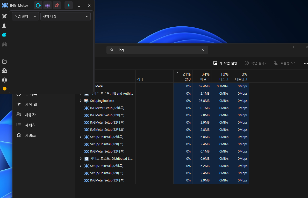Open the folder icon in ING Meter sidebar
Screen dimensions: 308x198
tap(4, 62)
